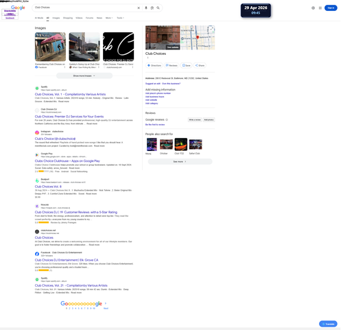Open pink awning Club Choices image thumbnail
Image resolution: width=343 pixels, height=330 pixels.
click(50, 47)
